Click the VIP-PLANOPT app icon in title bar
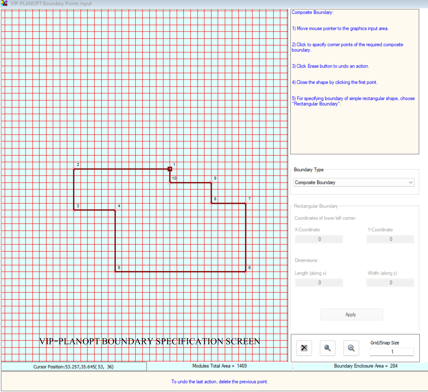Screen dimensions: 428x392 click(x=4, y=3)
